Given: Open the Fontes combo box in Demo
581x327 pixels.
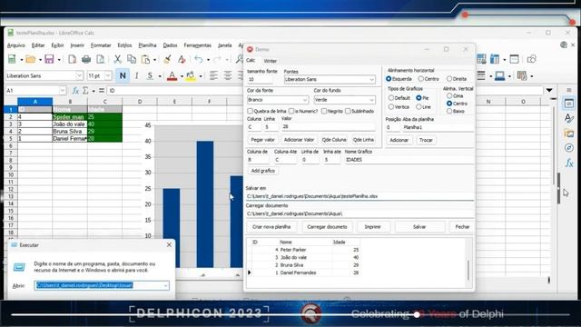Looking at the screenshot, I should coord(330,79).
